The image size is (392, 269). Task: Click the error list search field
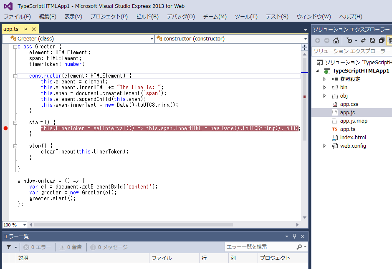[260, 247]
